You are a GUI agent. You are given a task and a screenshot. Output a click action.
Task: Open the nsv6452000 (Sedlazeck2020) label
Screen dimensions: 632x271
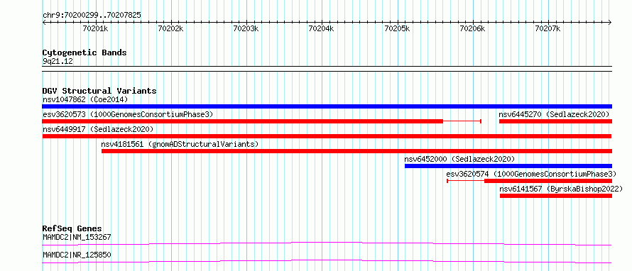tap(459, 159)
